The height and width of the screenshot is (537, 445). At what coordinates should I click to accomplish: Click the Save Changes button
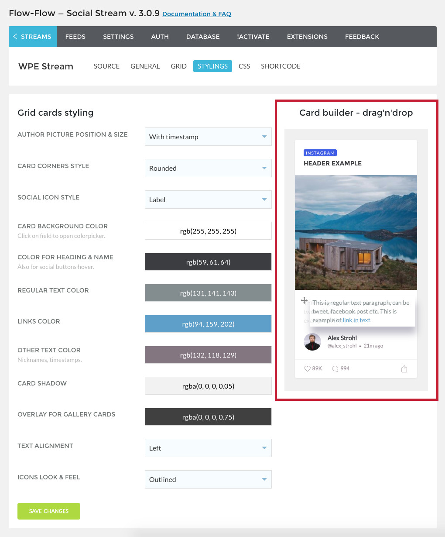(49, 511)
